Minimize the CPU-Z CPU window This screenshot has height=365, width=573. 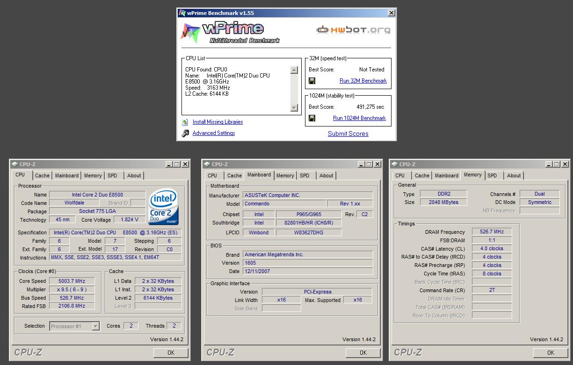coord(169,164)
